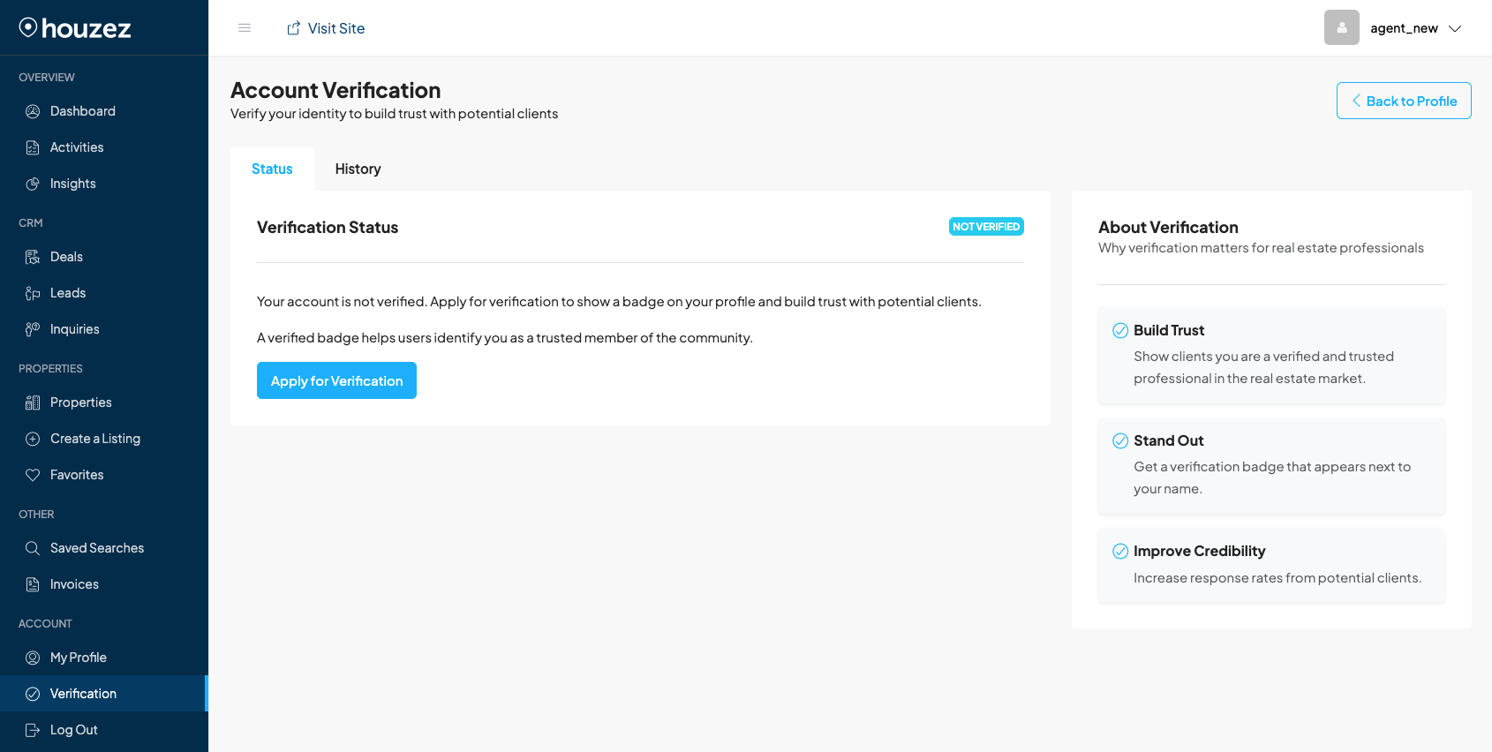Click the Insights pie chart icon
The width and height of the screenshot is (1492, 752).
click(x=33, y=184)
